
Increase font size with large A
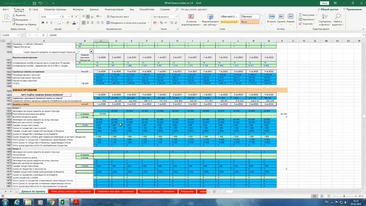click(72, 17)
